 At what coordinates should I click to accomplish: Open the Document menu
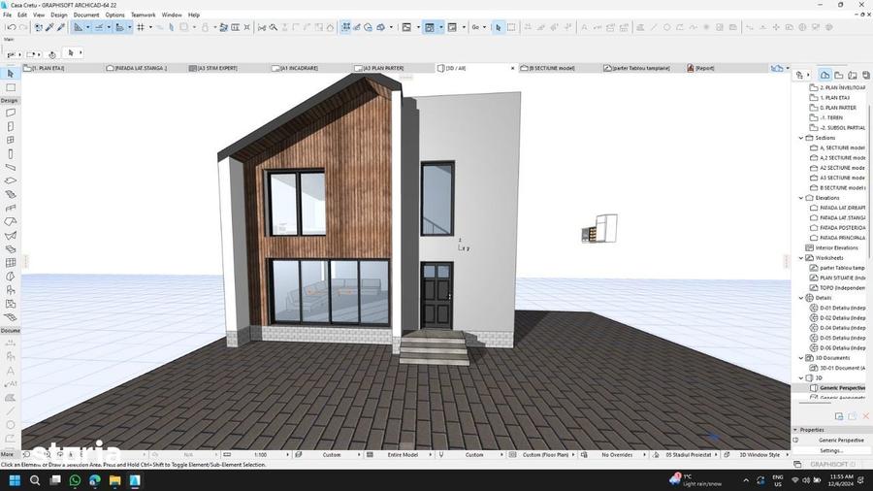86,15
